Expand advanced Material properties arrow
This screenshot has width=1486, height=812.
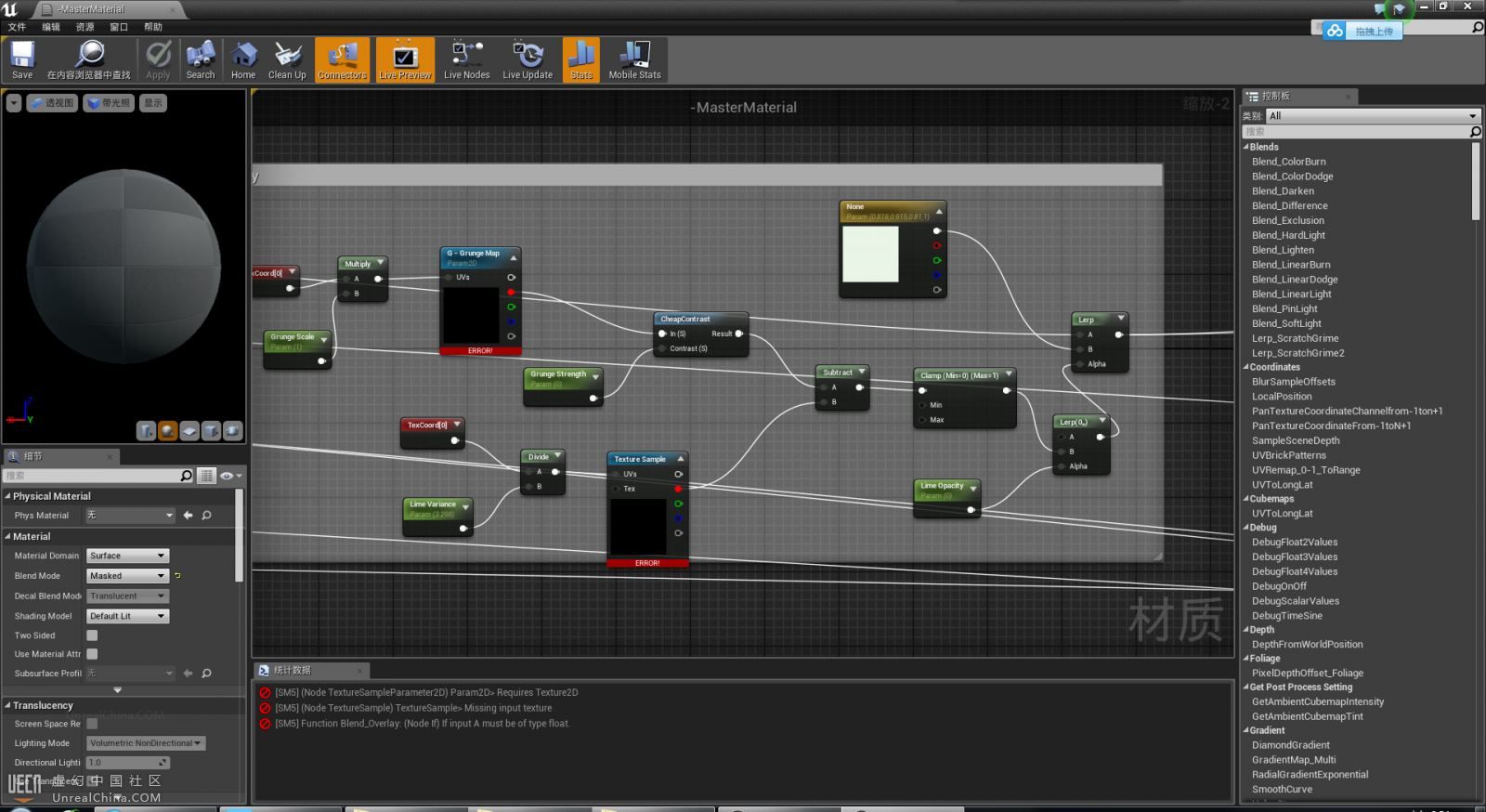(x=117, y=690)
